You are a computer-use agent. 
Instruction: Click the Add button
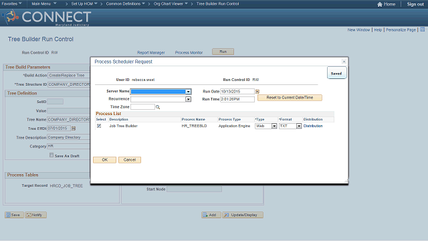(211, 215)
